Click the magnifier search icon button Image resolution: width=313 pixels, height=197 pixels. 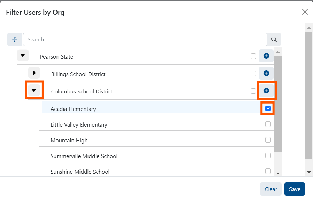coord(274,40)
